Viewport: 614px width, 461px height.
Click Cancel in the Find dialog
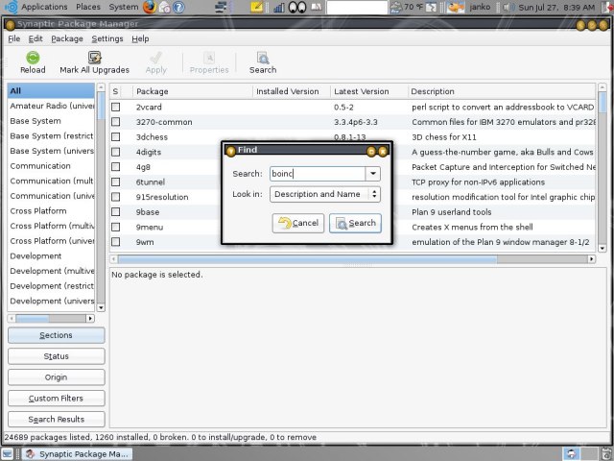(x=298, y=223)
